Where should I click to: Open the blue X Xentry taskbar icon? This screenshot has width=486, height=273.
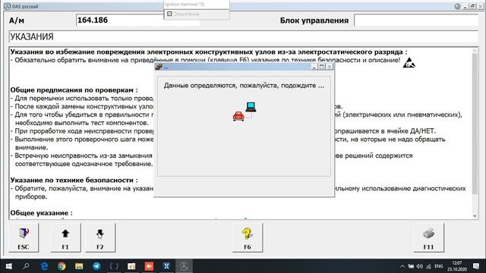pos(166,266)
